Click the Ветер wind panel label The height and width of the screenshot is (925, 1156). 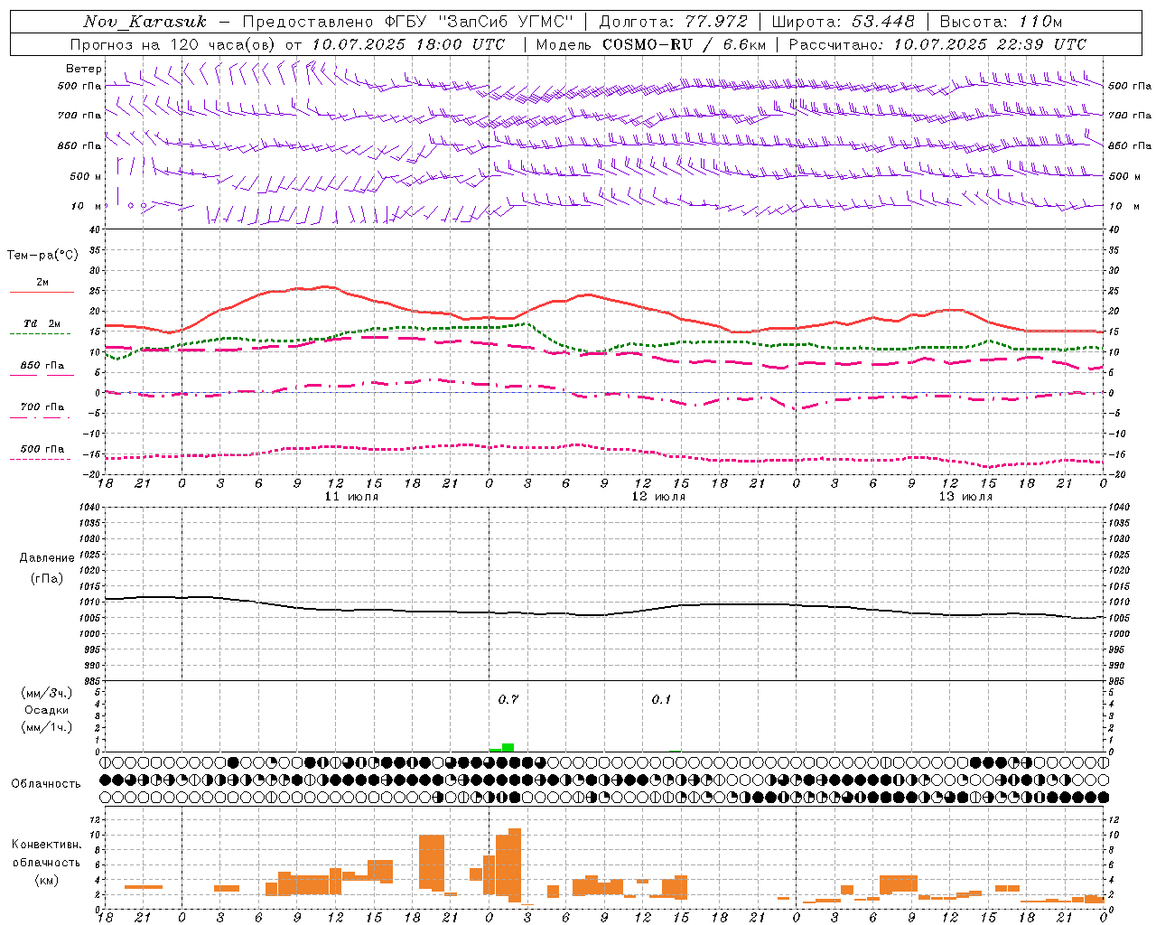pos(83,69)
